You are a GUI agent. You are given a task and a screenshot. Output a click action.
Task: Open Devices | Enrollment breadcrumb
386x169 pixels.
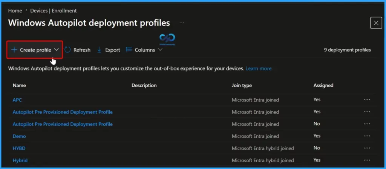54,11
